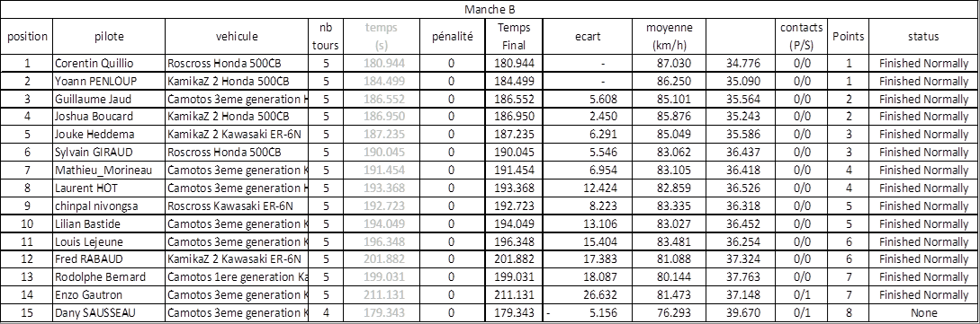Viewport: 980px width, 324px height.
Task: Select Dany SAUSSEAU's status cell None
Action: tap(923, 313)
